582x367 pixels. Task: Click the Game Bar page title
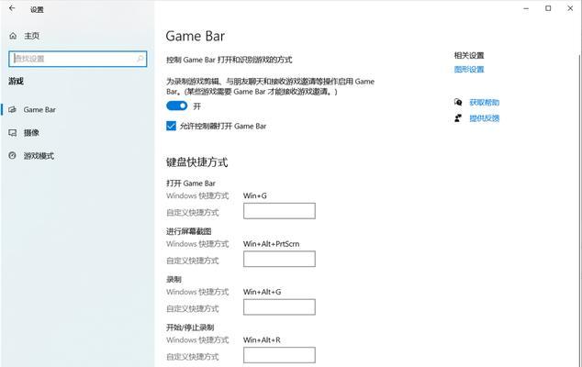[x=196, y=36]
